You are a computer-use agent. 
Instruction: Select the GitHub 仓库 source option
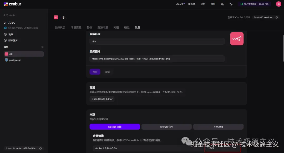coord(166,127)
